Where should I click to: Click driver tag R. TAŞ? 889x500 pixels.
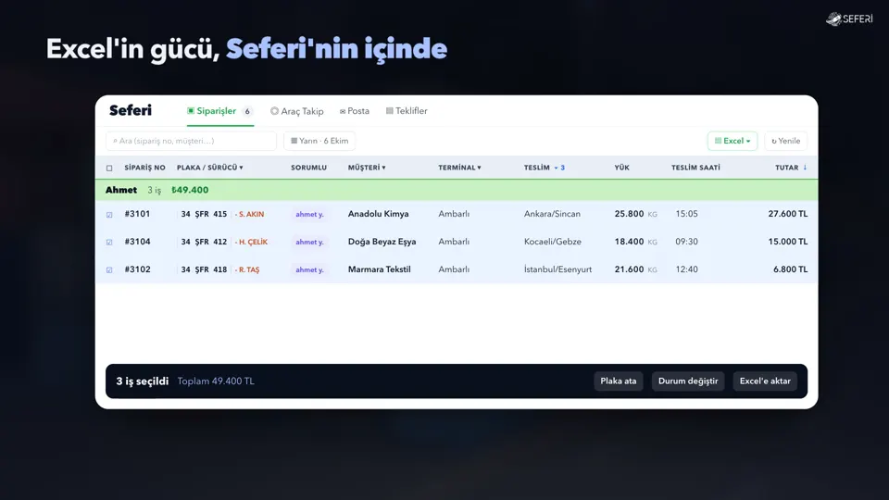click(247, 269)
